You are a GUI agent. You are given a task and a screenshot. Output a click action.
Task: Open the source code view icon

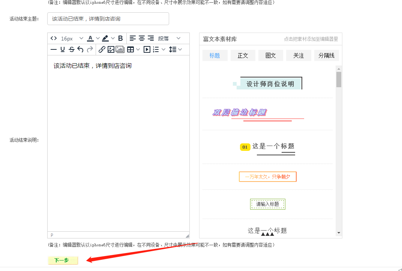(54, 38)
